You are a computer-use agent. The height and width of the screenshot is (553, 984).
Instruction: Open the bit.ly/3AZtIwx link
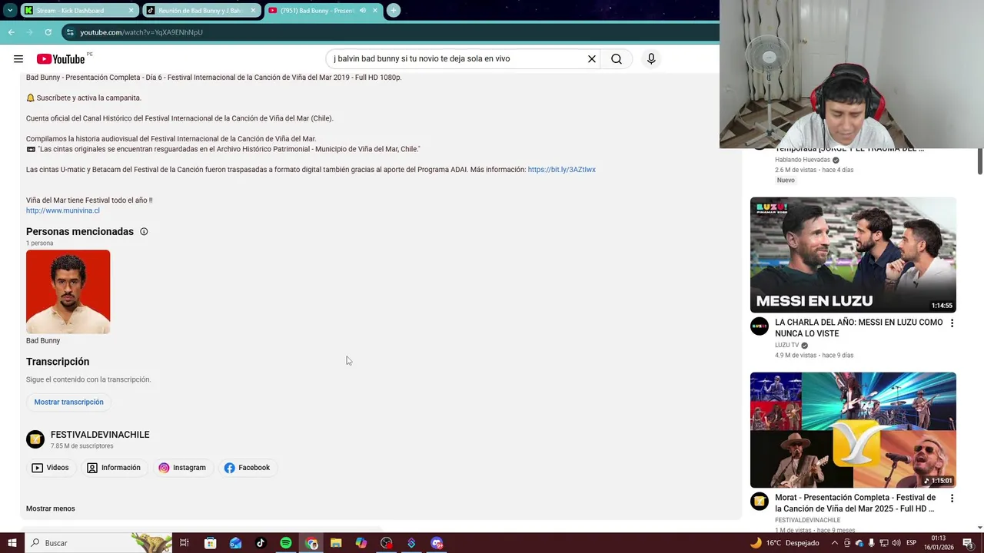tap(561, 170)
